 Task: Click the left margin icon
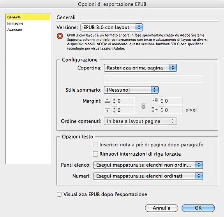click(x=154, y=100)
